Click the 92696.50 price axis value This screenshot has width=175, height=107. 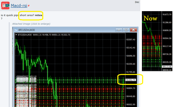(131, 56)
